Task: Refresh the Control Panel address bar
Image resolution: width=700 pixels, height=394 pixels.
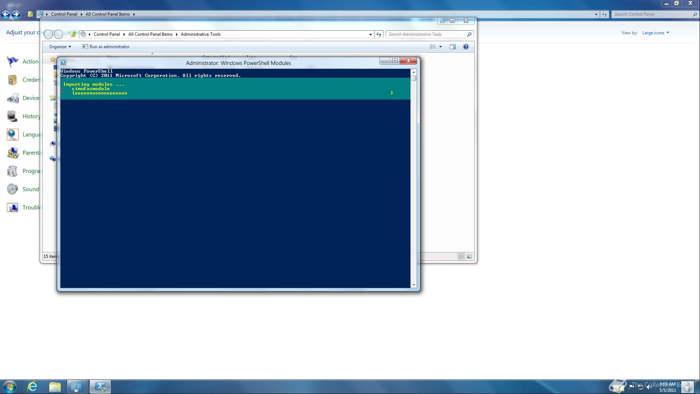Action: (604, 14)
